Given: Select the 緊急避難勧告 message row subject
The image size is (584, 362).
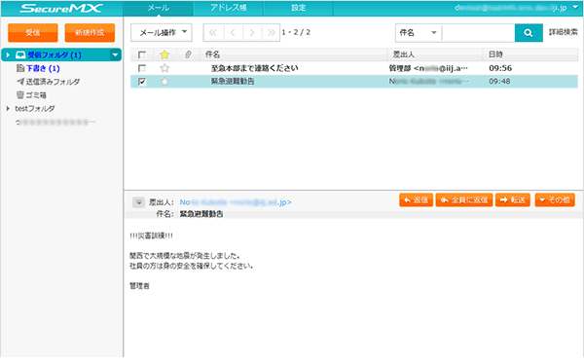Looking at the screenshot, I should click(x=233, y=82).
